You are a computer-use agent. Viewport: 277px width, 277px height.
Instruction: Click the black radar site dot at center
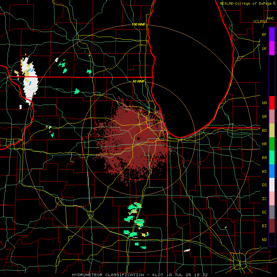tap(138, 138)
